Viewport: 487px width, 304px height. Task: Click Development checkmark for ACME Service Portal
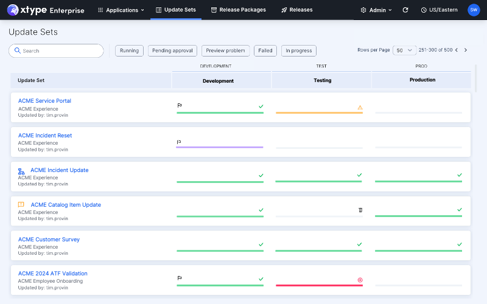(261, 106)
